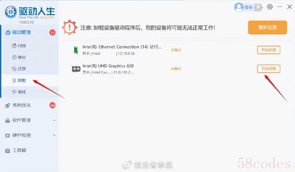The height and width of the screenshot is (172, 295).
Task: Click the toolbox icon for 工具箱
Action: [x=7, y=151]
